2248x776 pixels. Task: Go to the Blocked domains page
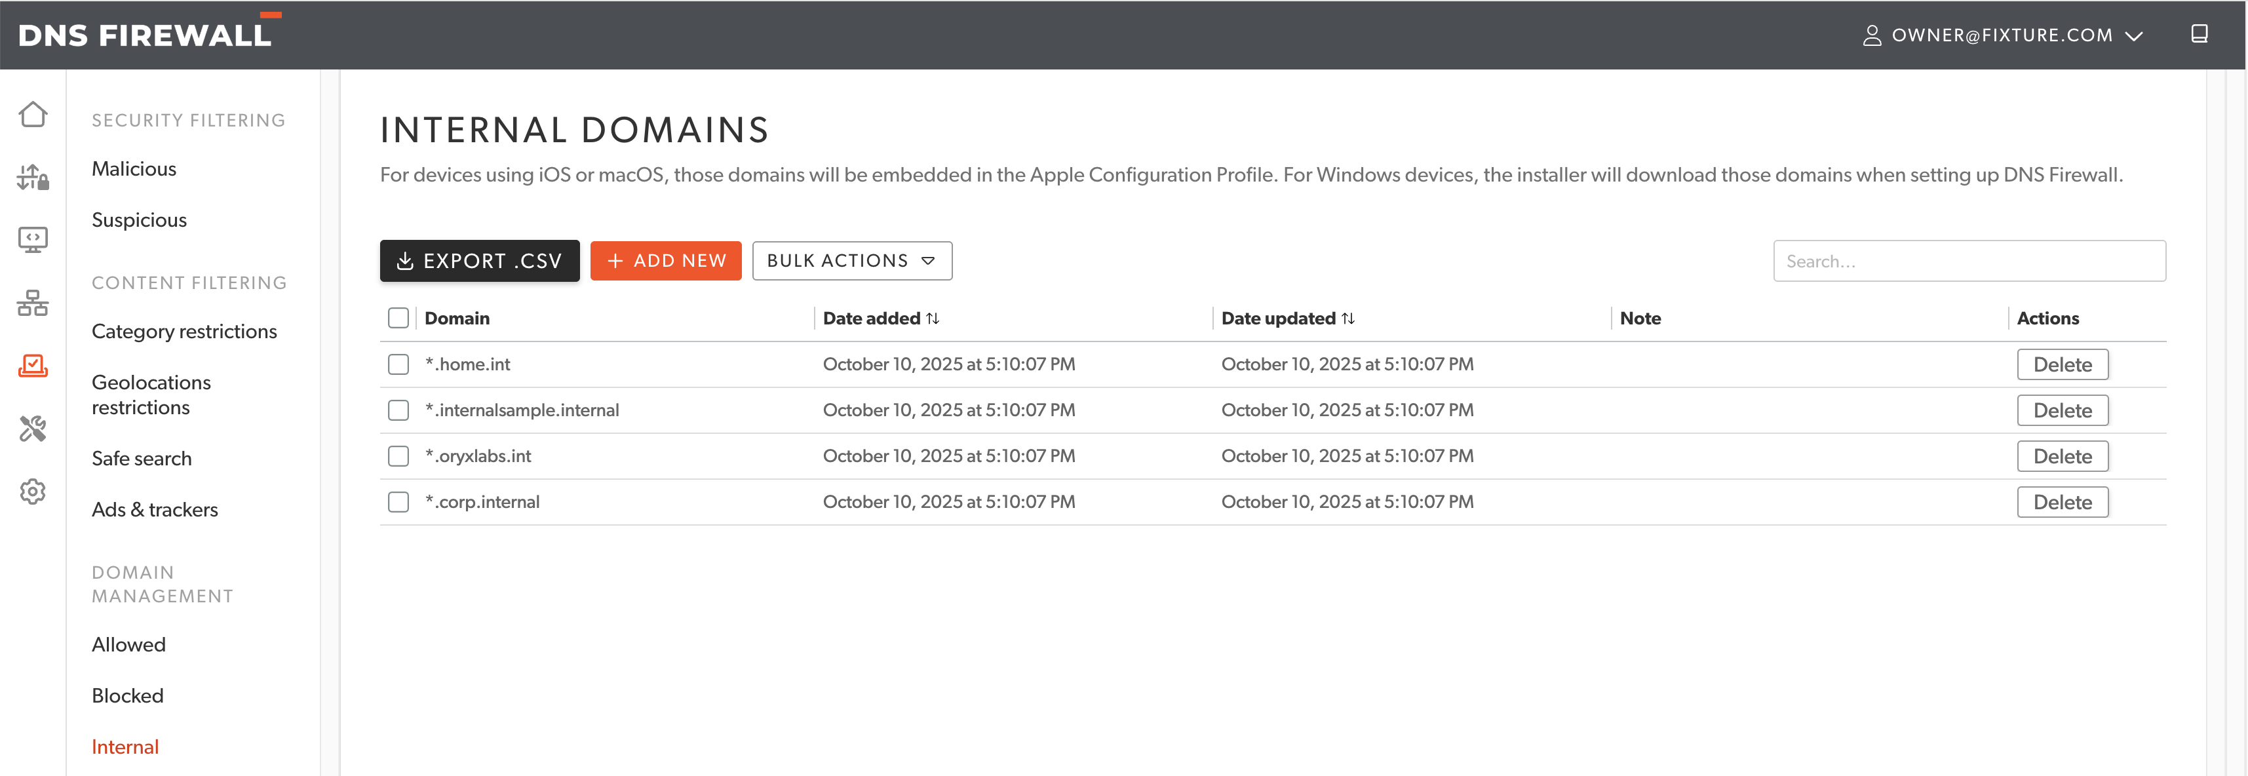[127, 695]
